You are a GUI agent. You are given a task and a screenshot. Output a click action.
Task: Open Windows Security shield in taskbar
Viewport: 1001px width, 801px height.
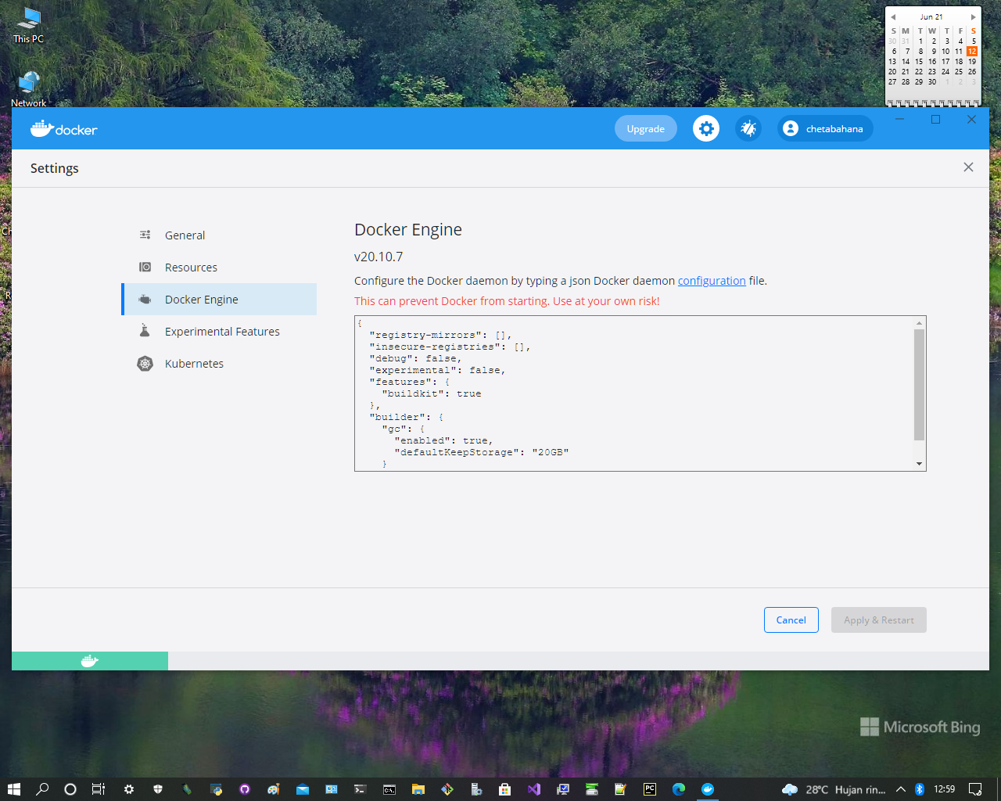pos(158,789)
